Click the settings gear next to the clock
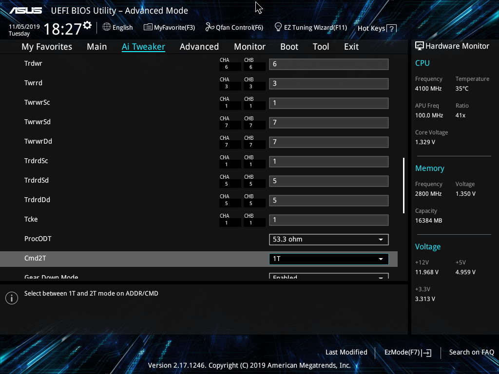Image resolution: width=499 pixels, height=374 pixels. [x=87, y=25]
